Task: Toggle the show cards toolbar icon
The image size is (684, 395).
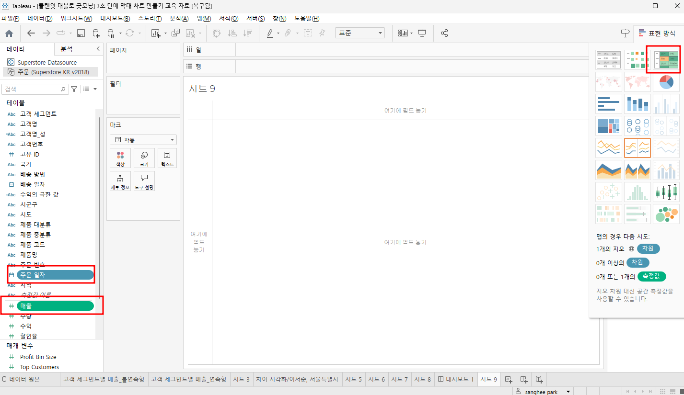Action: click(403, 33)
